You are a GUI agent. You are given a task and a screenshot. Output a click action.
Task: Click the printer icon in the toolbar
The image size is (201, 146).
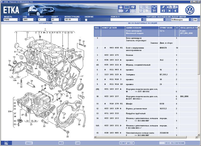pyautogui.click(x=121, y=7)
